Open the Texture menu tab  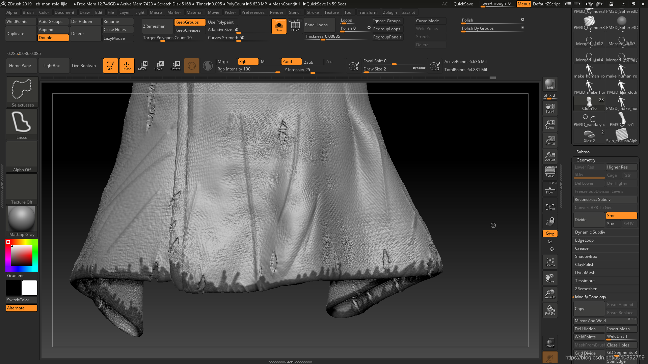[331, 12]
